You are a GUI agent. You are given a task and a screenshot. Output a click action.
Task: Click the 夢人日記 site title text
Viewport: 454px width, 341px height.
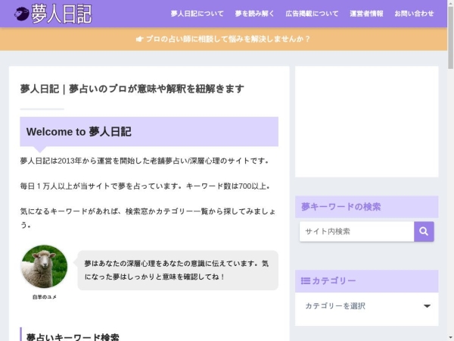point(62,14)
